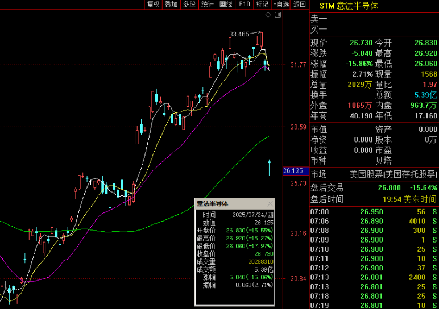Screen dimensions: 439x309
Task: Click the 28.59 price axis label
Action: pos(298,127)
